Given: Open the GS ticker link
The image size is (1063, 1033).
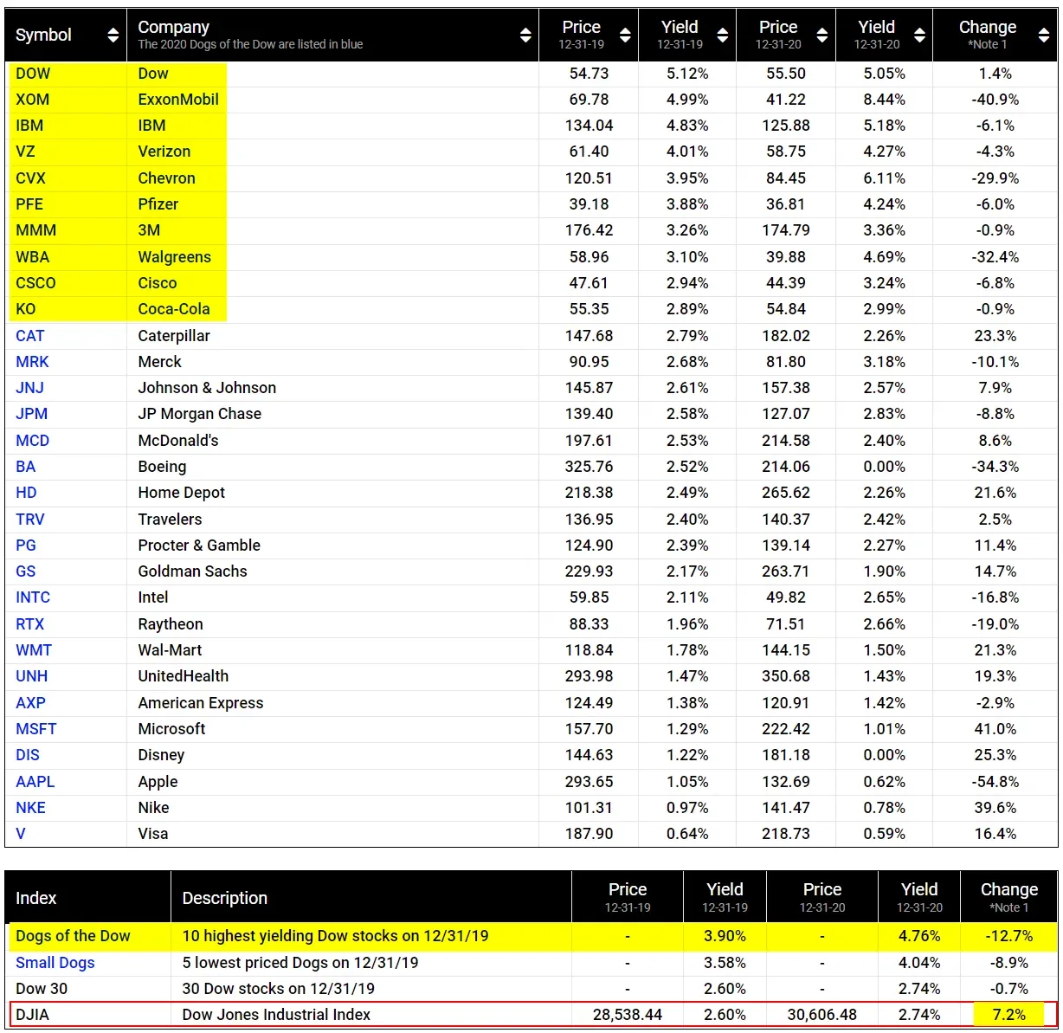Looking at the screenshot, I should click(26, 571).
